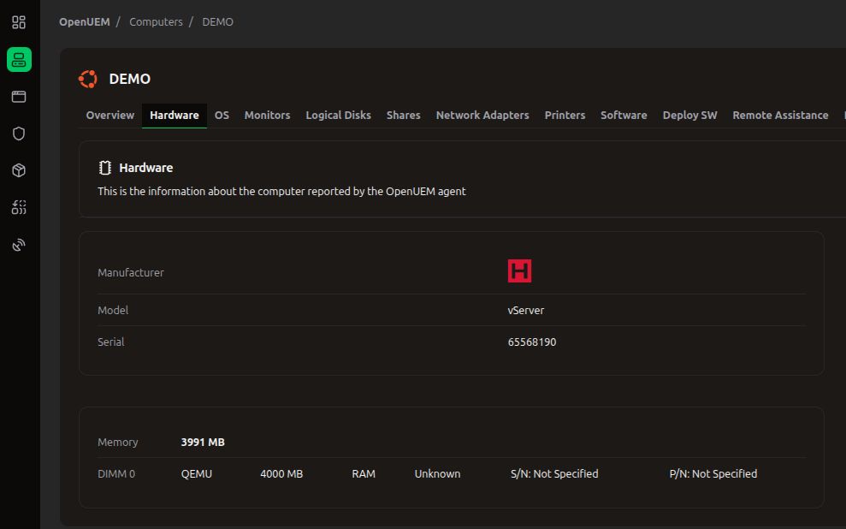
Task: Switch to the Printers tab
Action: (x=565, y=115)
